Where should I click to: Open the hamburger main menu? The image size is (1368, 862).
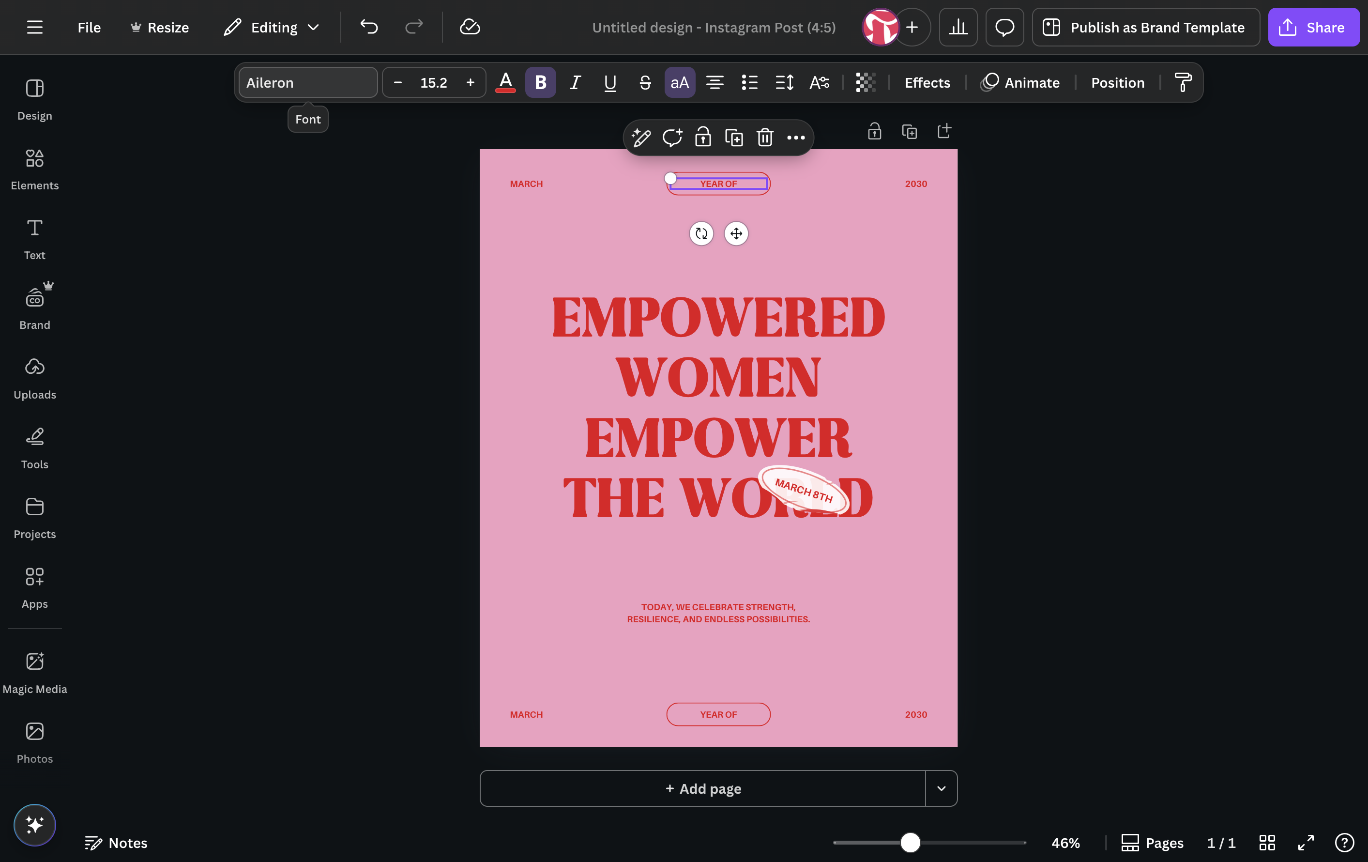[x=35, y=27]
